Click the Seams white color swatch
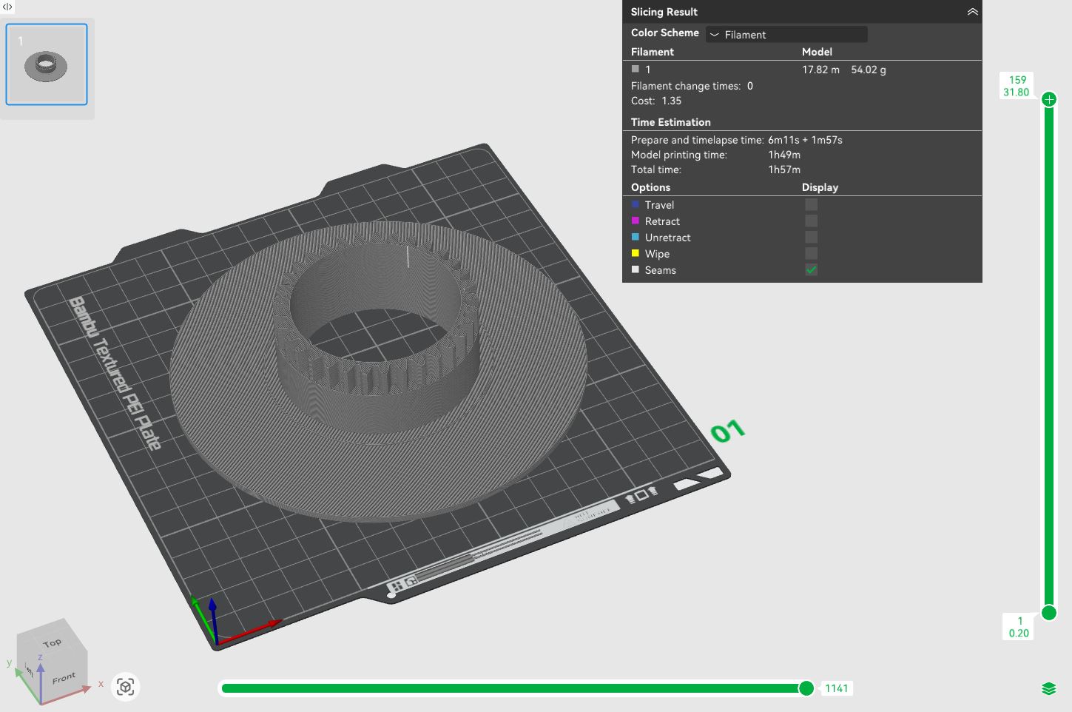1072x712 pixels. point(635,269)
